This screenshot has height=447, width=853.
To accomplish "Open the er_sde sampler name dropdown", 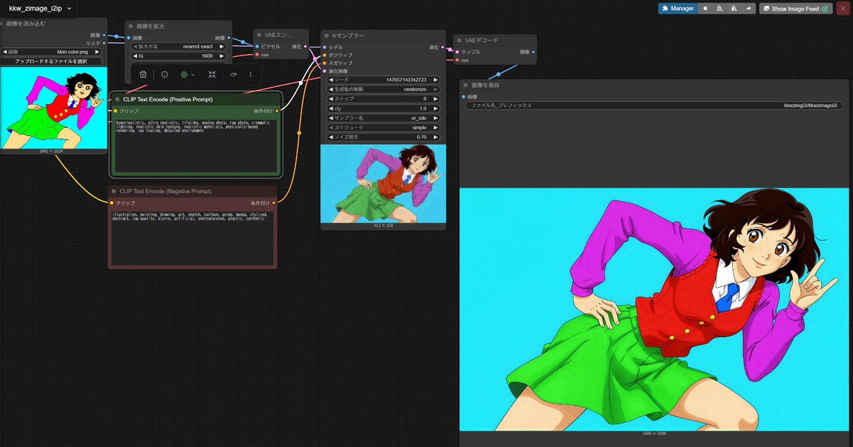I will (x=383, y=118).
